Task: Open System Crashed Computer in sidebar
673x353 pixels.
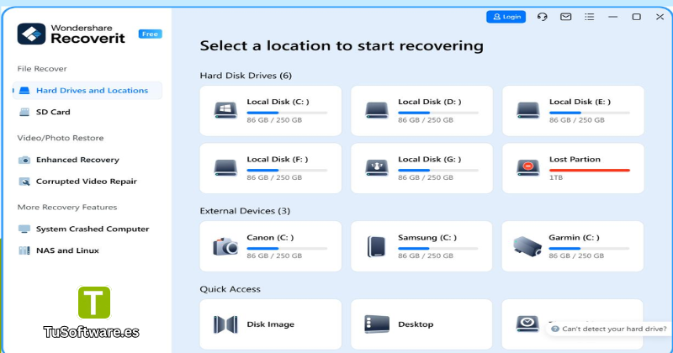Action: pos(93,229)
